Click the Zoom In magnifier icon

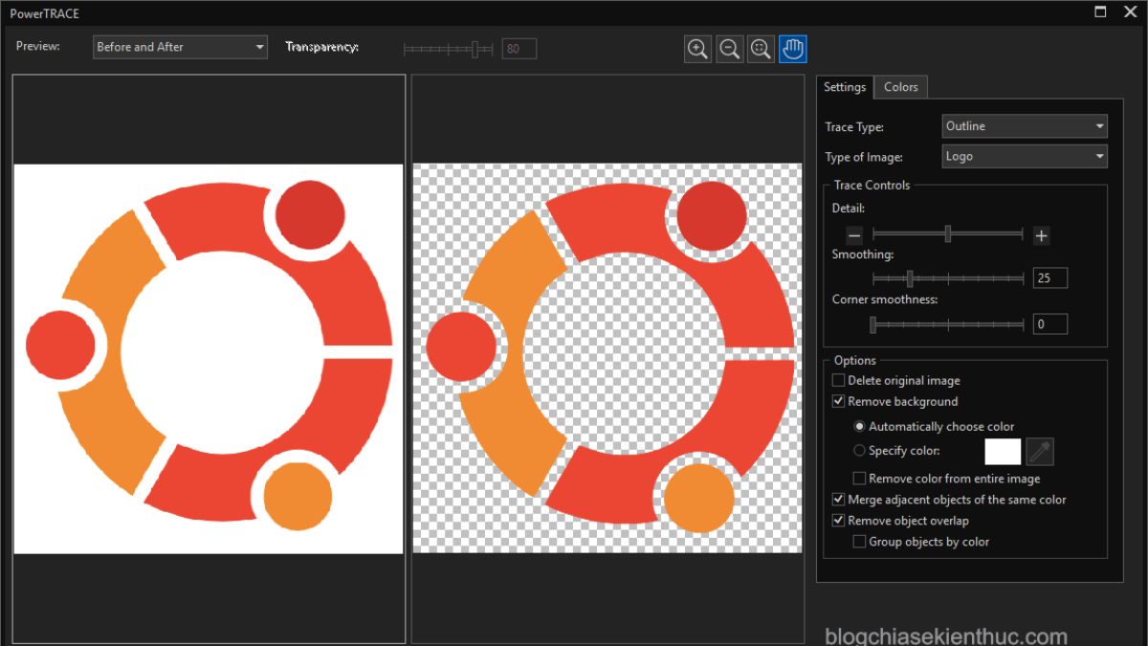698,49
